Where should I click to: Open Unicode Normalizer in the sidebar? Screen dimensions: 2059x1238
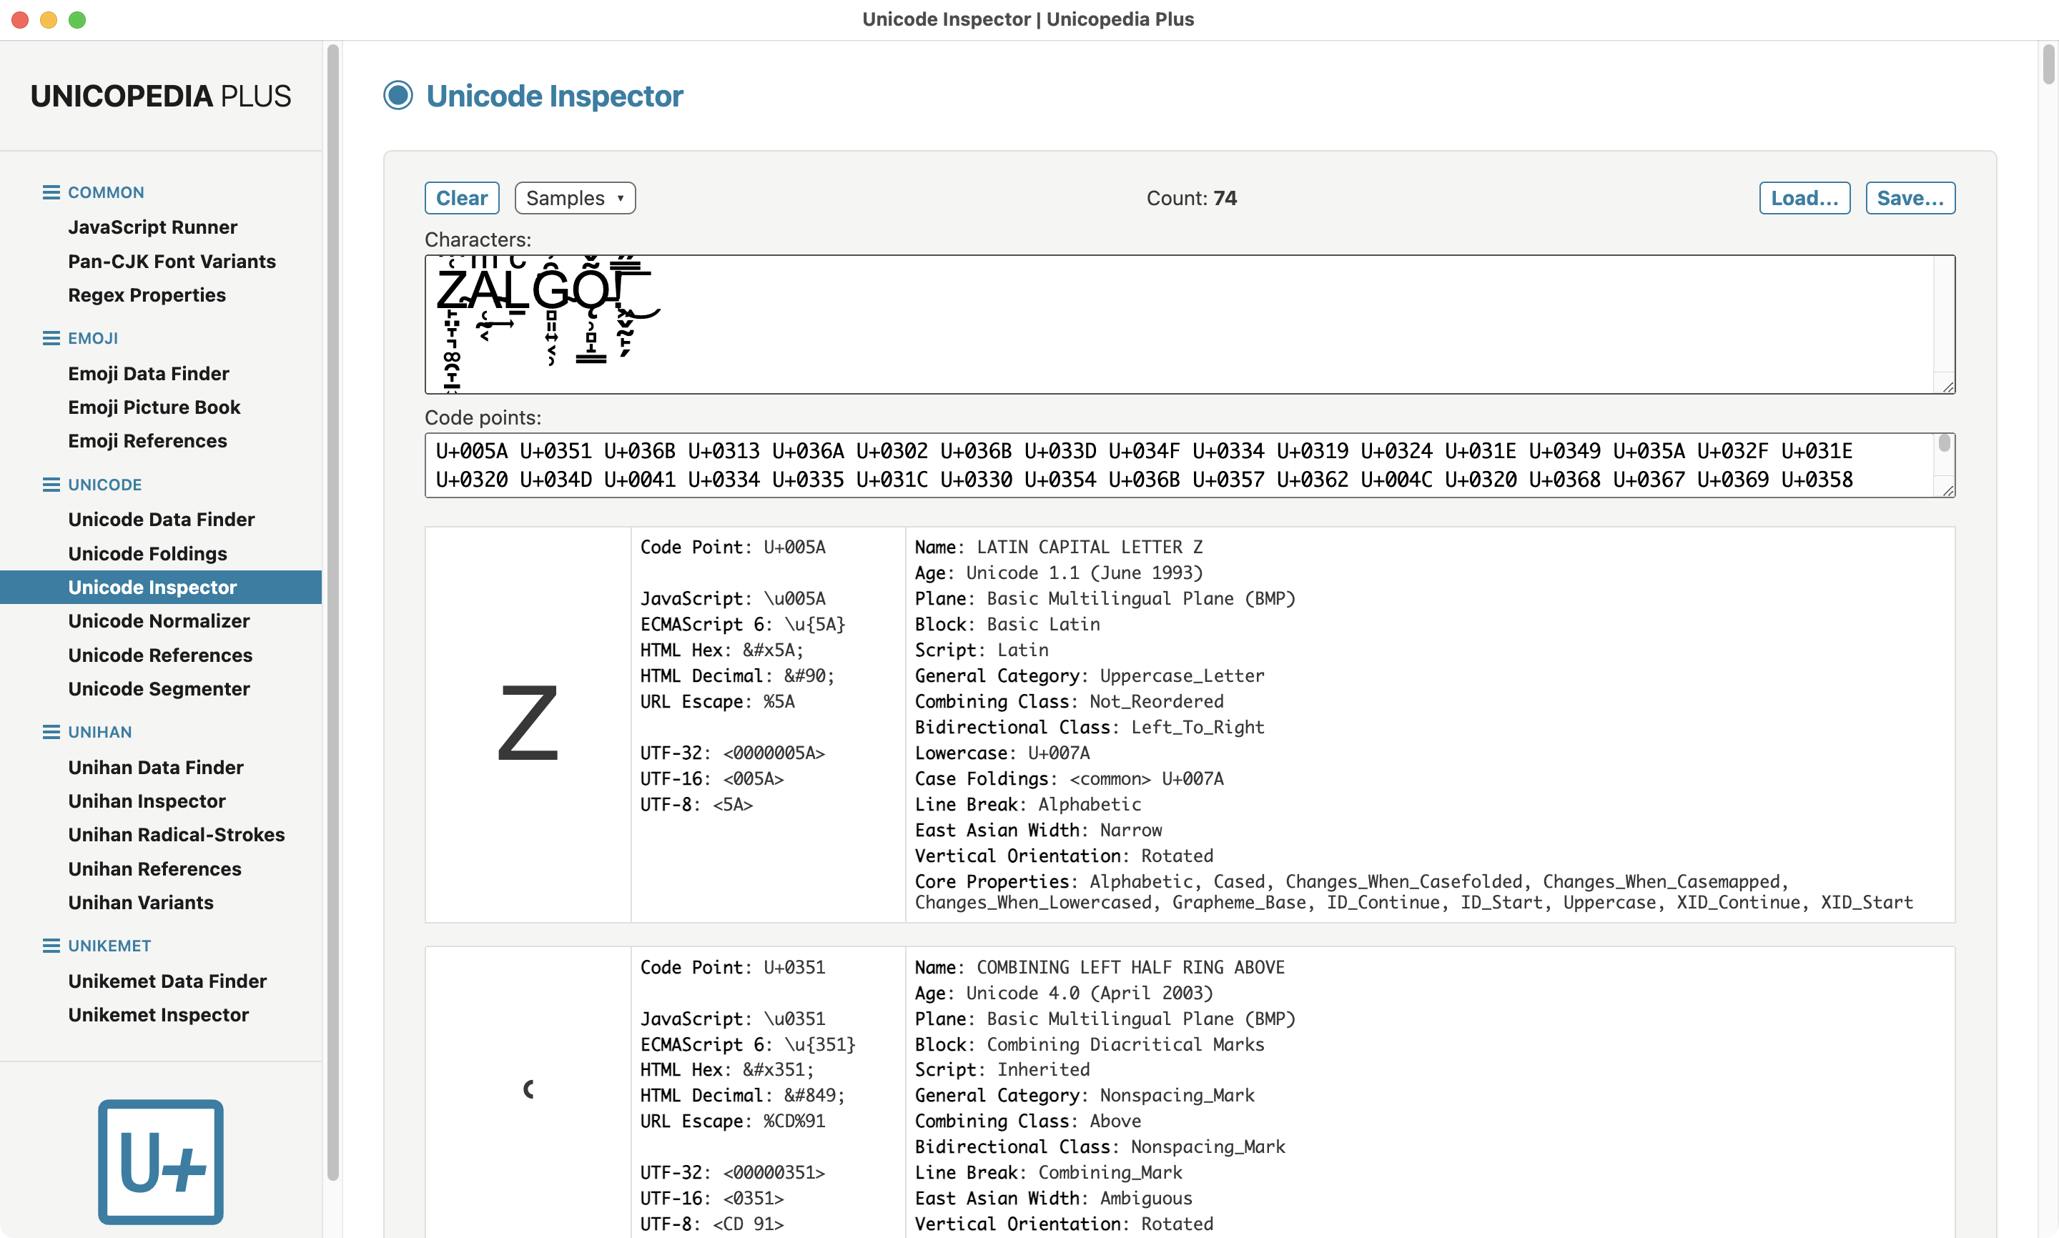tap(159, 622)
